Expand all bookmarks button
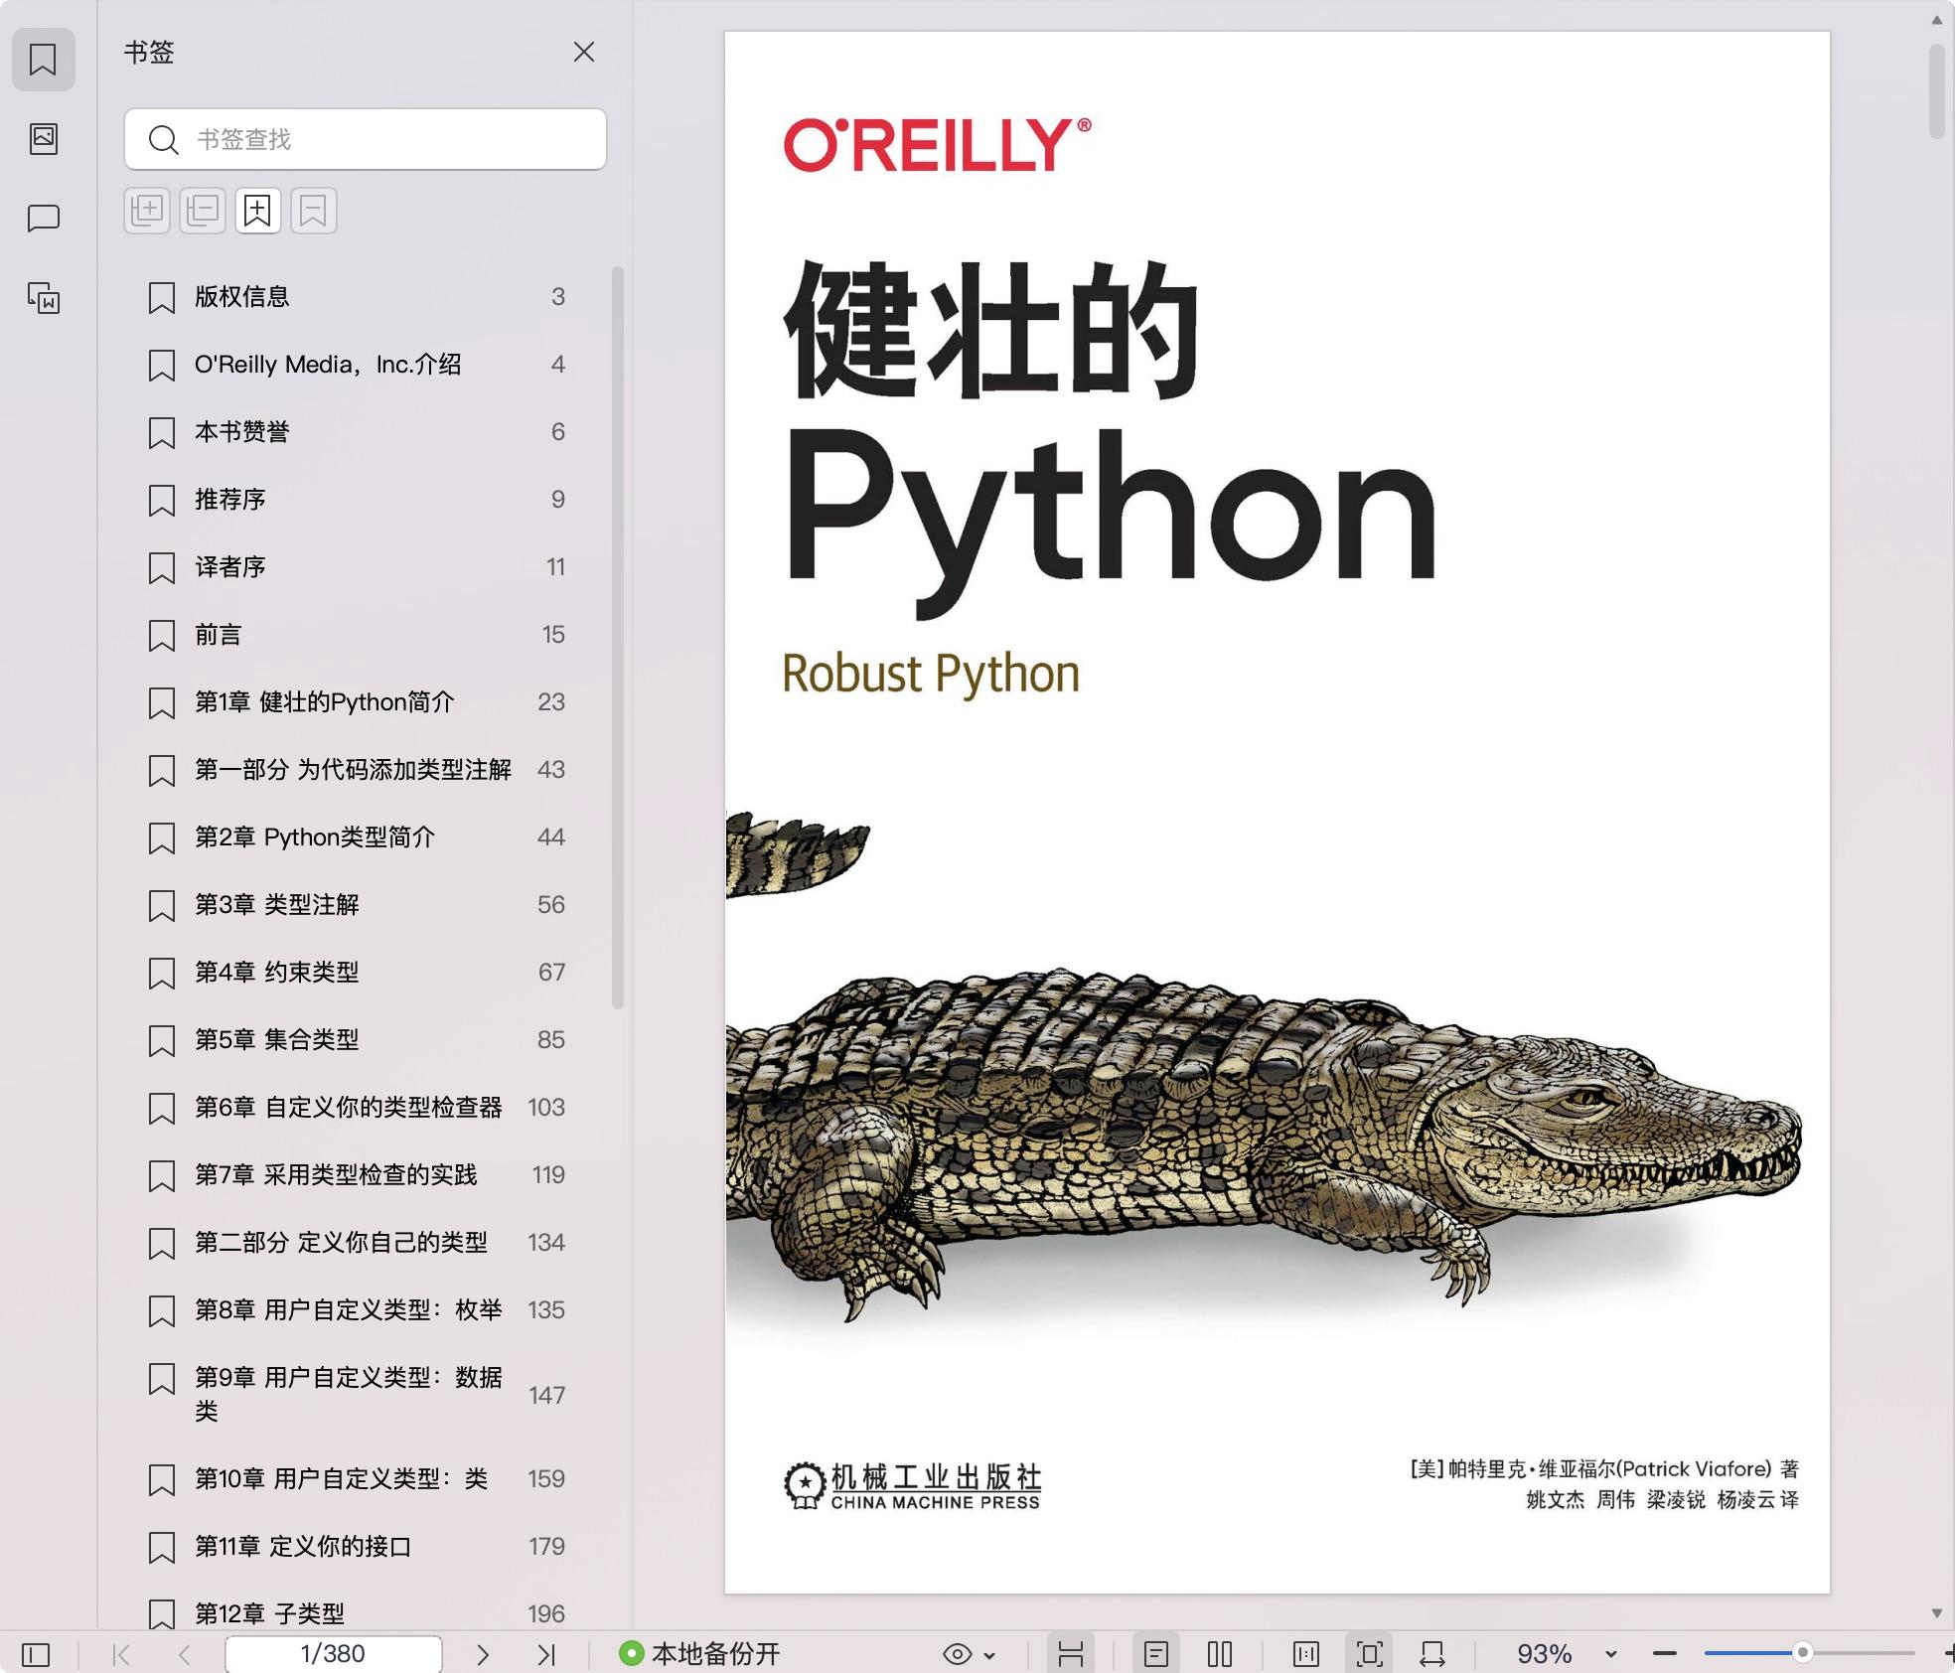Viewport: 1955px width, 1673px height. [147, 211]
